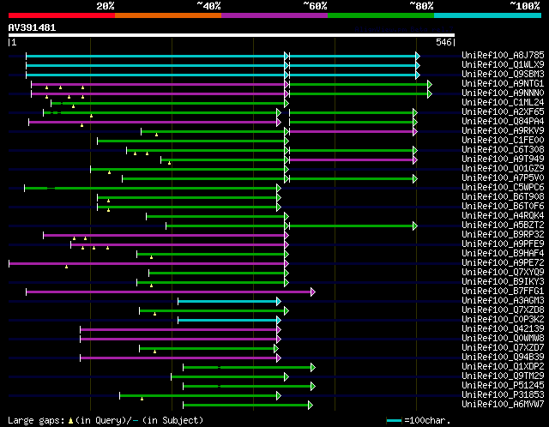
Task: Click the yellow gap marker in the legend
Action: (70, 420)
